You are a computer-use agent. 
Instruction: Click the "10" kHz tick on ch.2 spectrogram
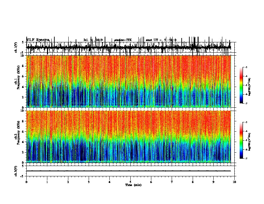tap(22, 111)
